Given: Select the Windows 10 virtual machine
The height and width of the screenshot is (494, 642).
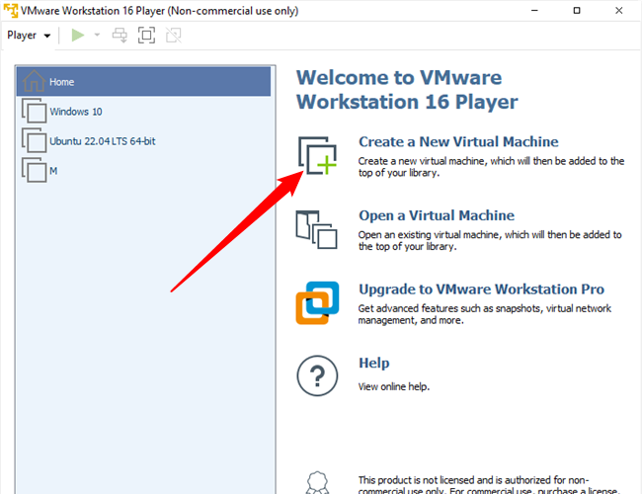Looking at the screenshot, I should (x=143, y=111).
